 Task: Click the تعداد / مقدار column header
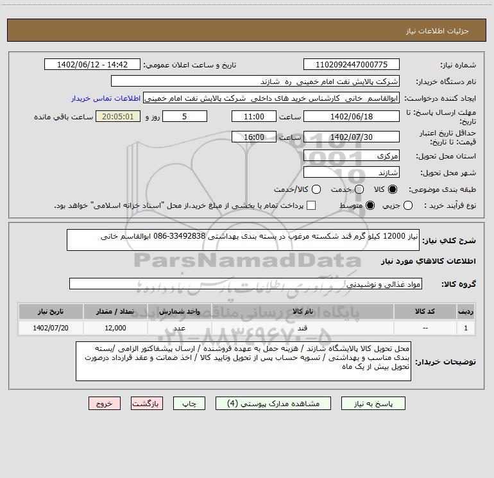115,312
